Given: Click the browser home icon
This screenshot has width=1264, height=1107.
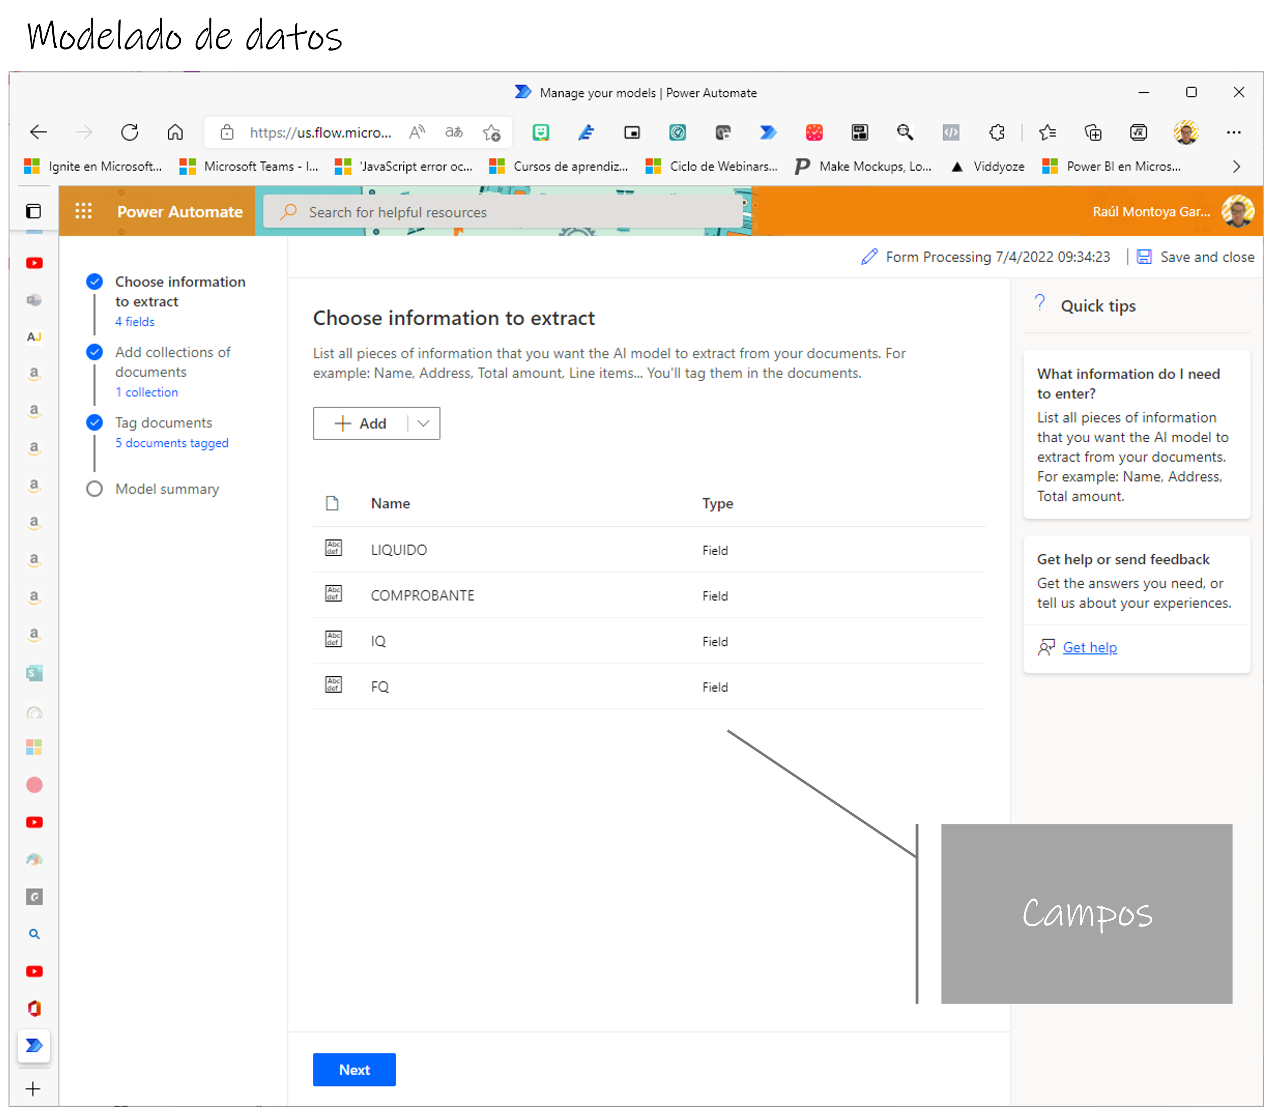Looking at the screenshot, I should point(175,132).
